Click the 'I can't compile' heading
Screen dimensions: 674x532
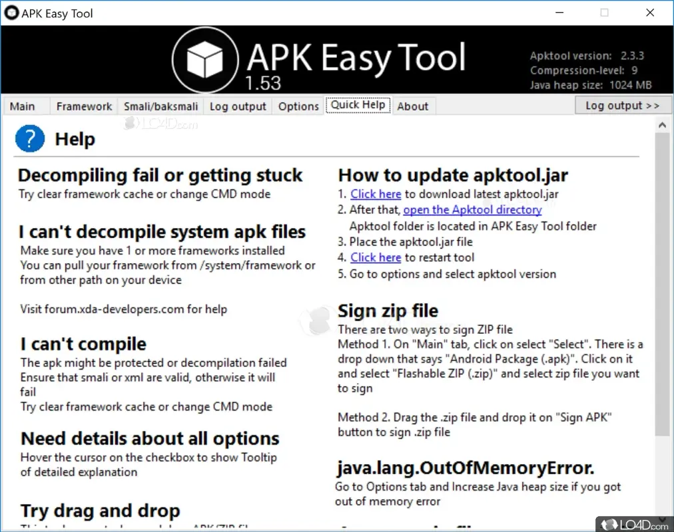tap(83, 344)
